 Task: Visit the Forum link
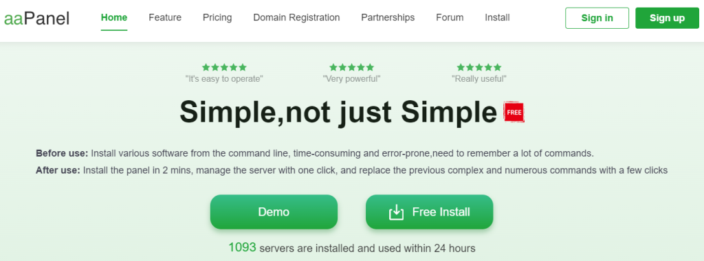pyautogui.click(x=450, y=18)
